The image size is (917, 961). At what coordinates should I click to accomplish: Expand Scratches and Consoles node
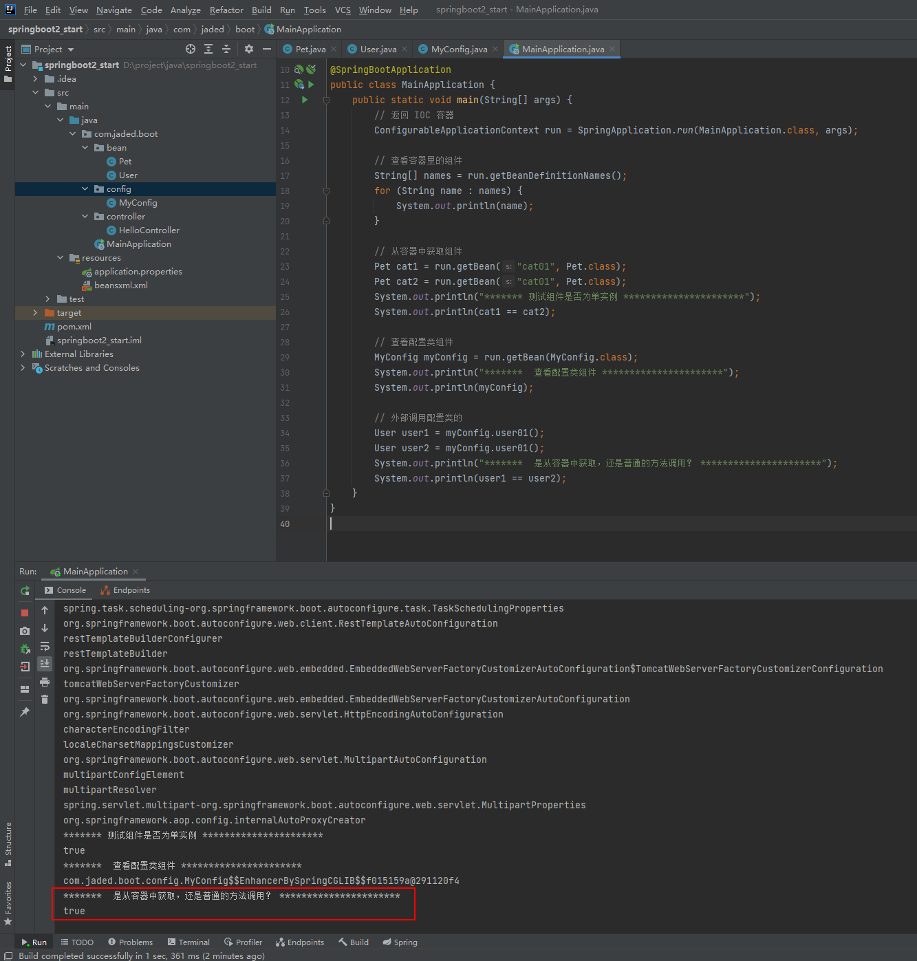click(23, 367)
